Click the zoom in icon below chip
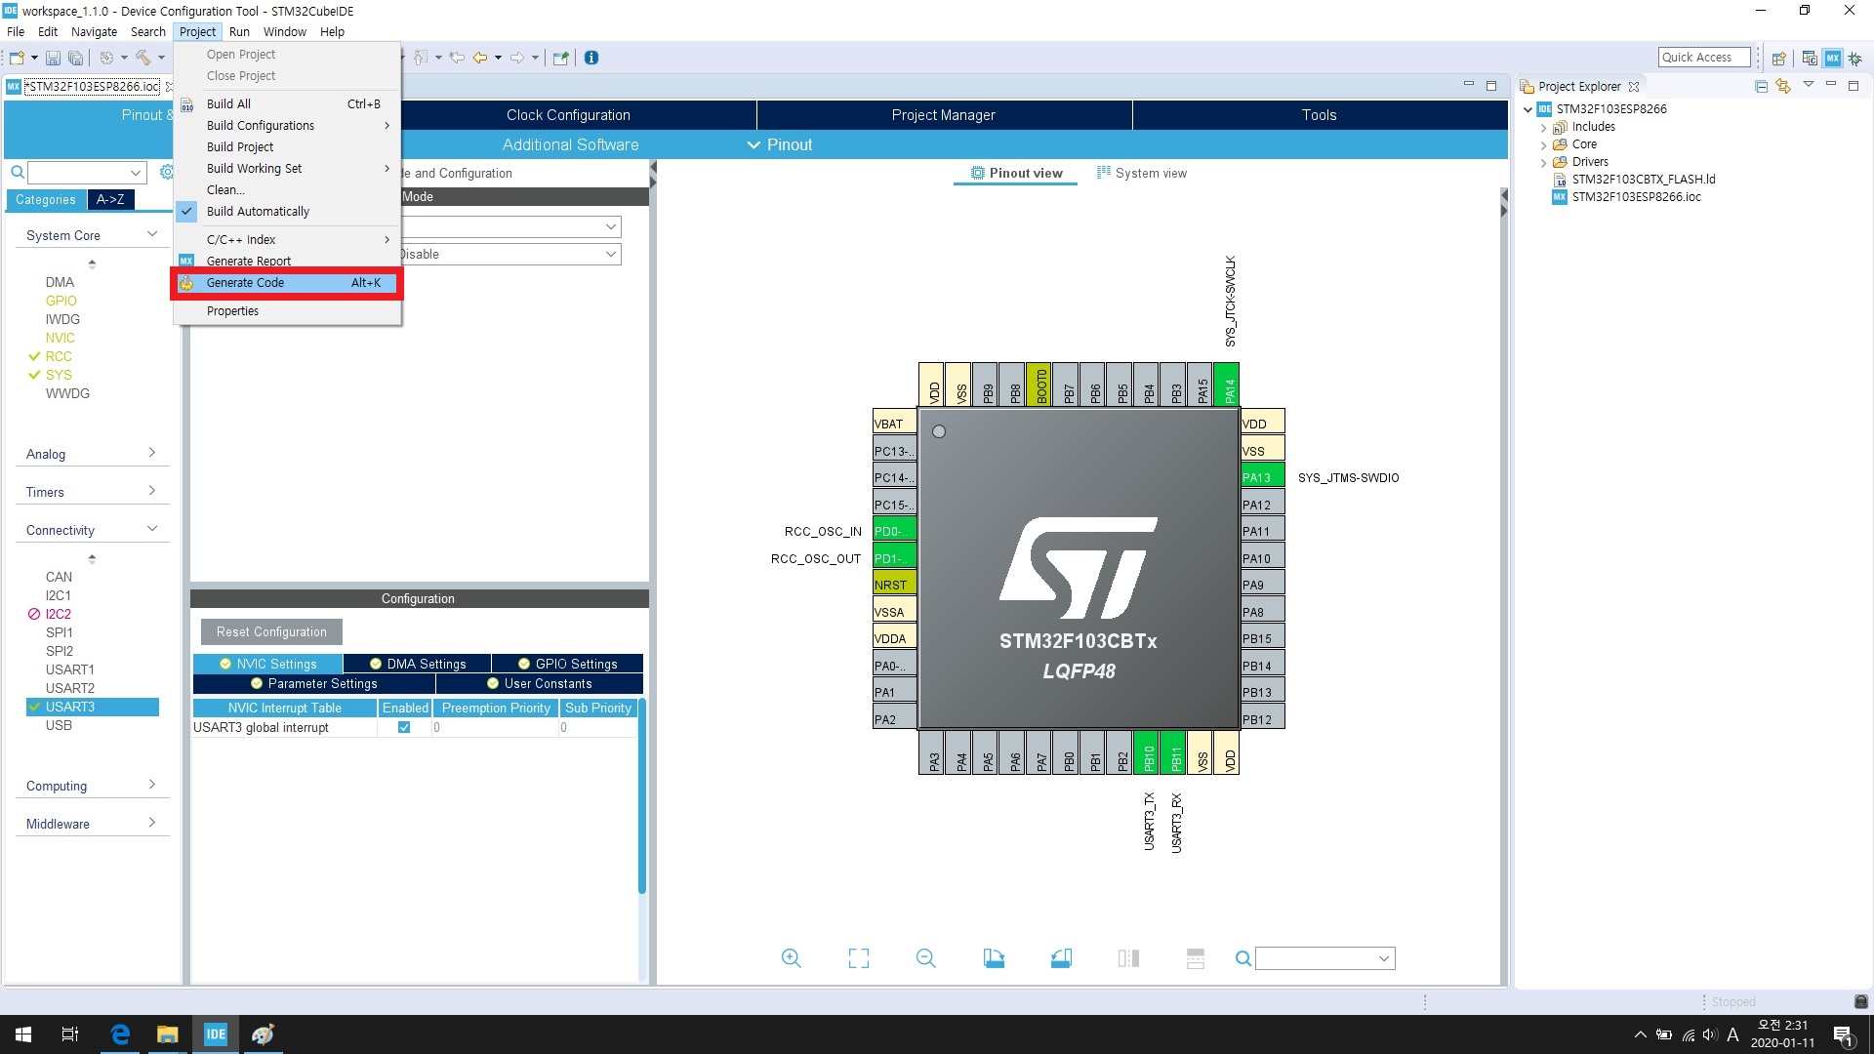 pos(791,958)
